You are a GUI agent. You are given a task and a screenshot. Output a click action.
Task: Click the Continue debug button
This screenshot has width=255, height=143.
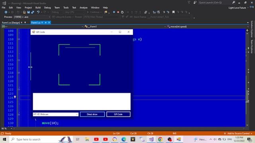(x=94, y=12)
